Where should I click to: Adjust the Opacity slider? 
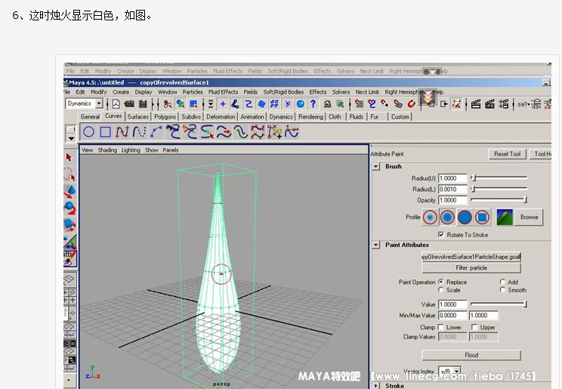point(499,200)
